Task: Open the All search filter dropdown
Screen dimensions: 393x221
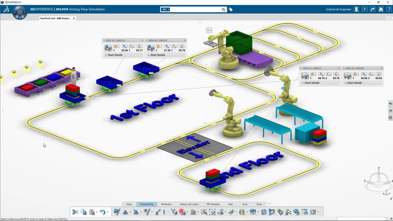Action: (165, 9)
